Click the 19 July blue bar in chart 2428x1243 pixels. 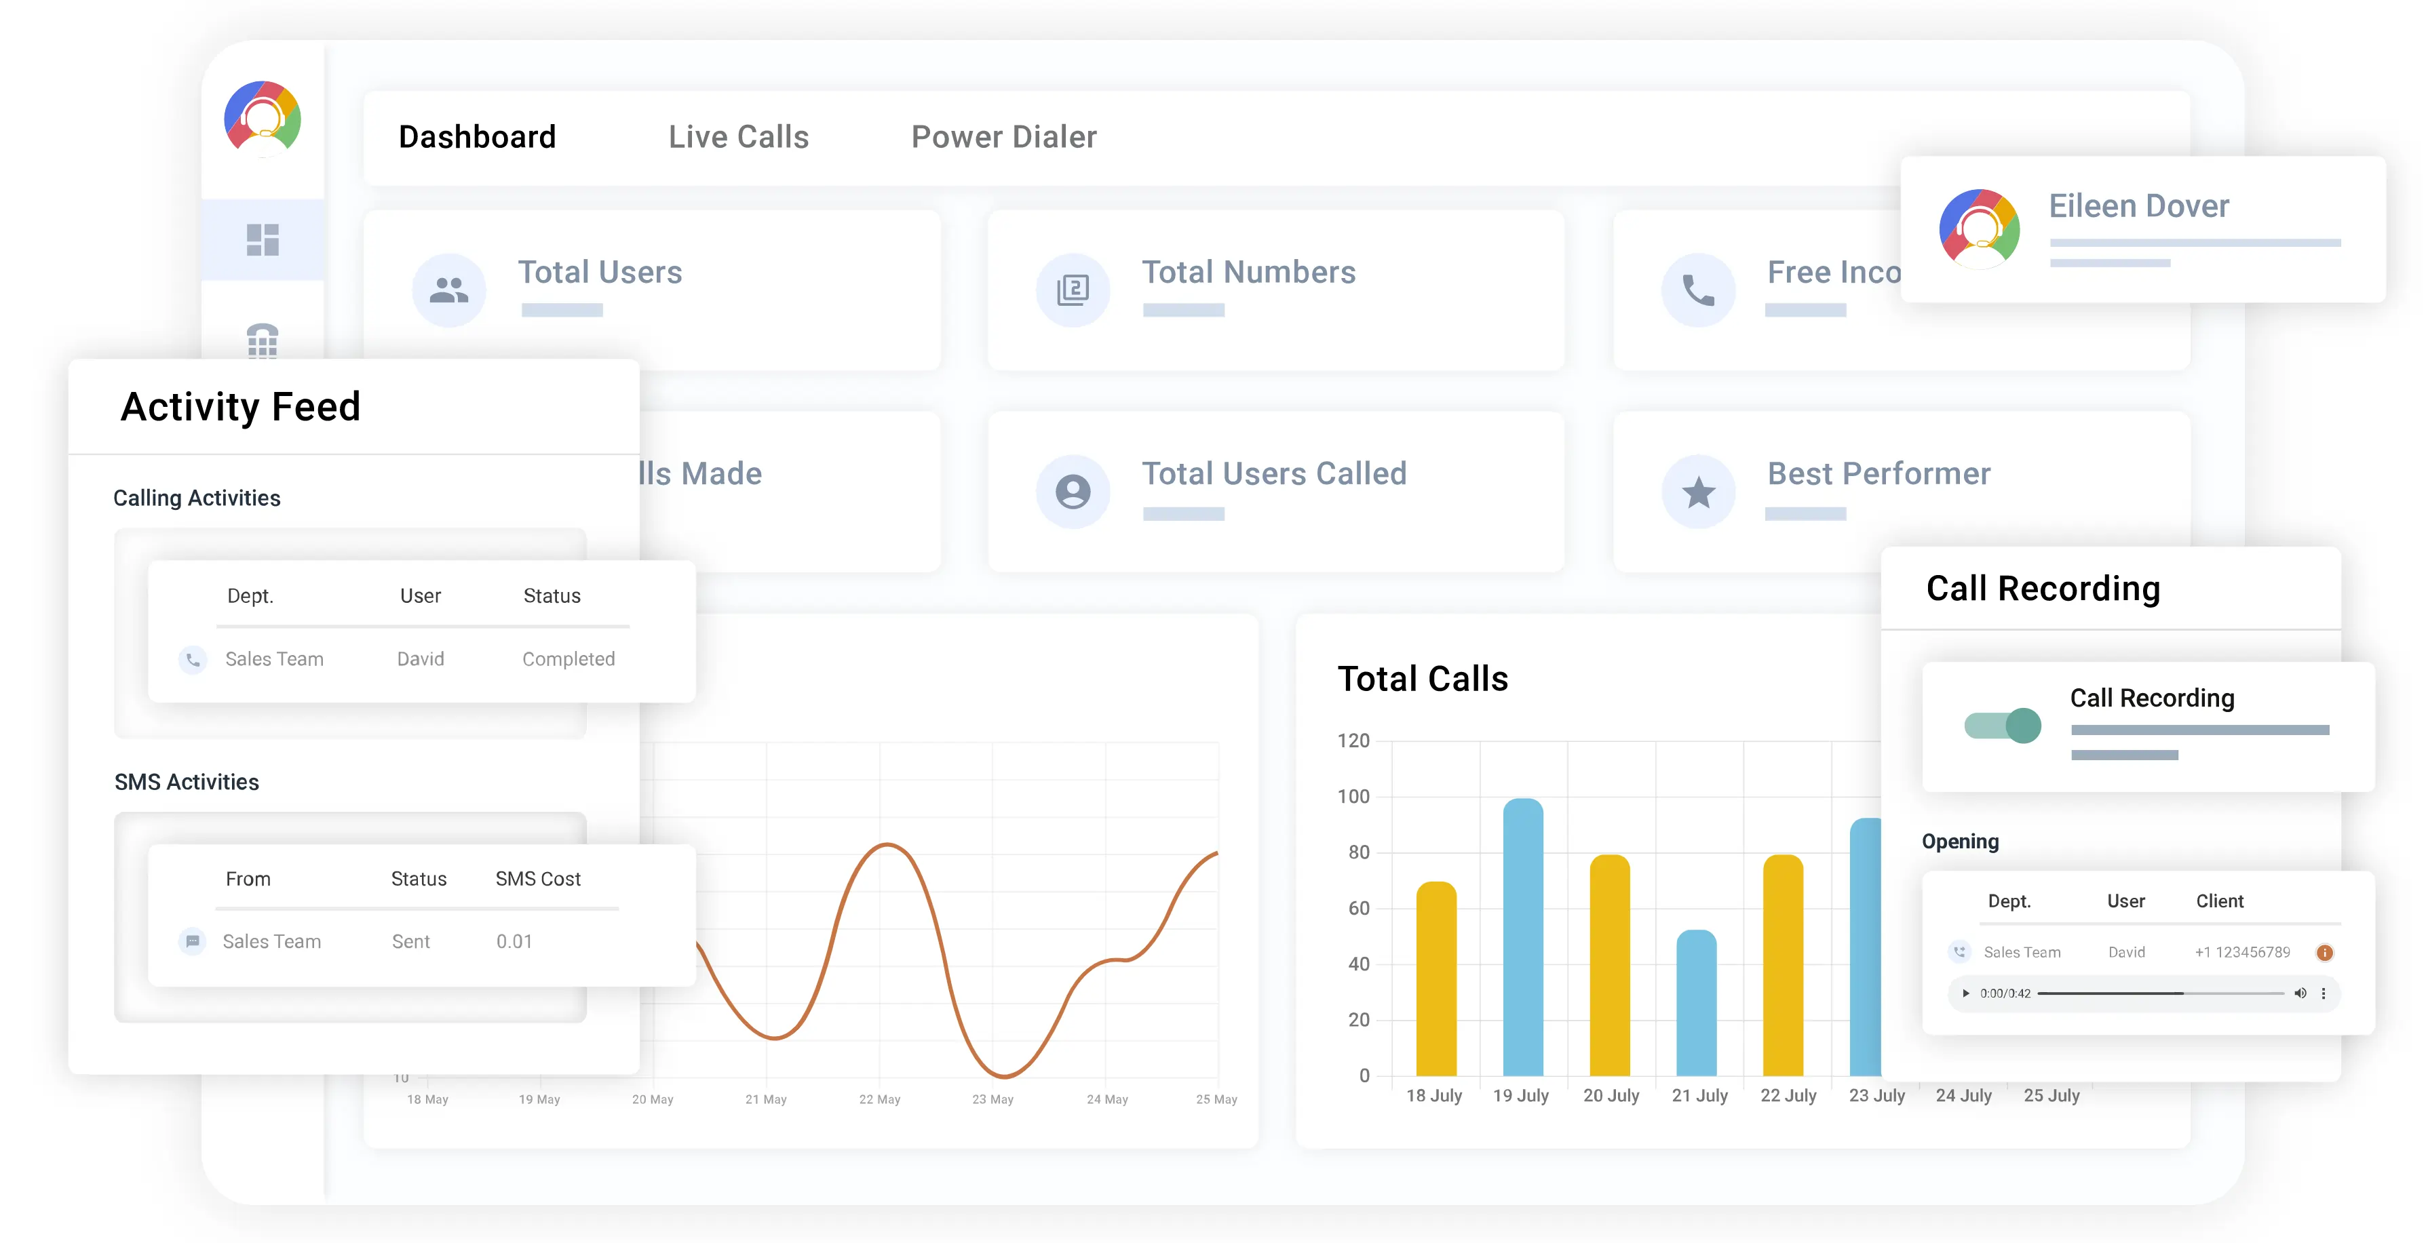tap(1522, 936)
